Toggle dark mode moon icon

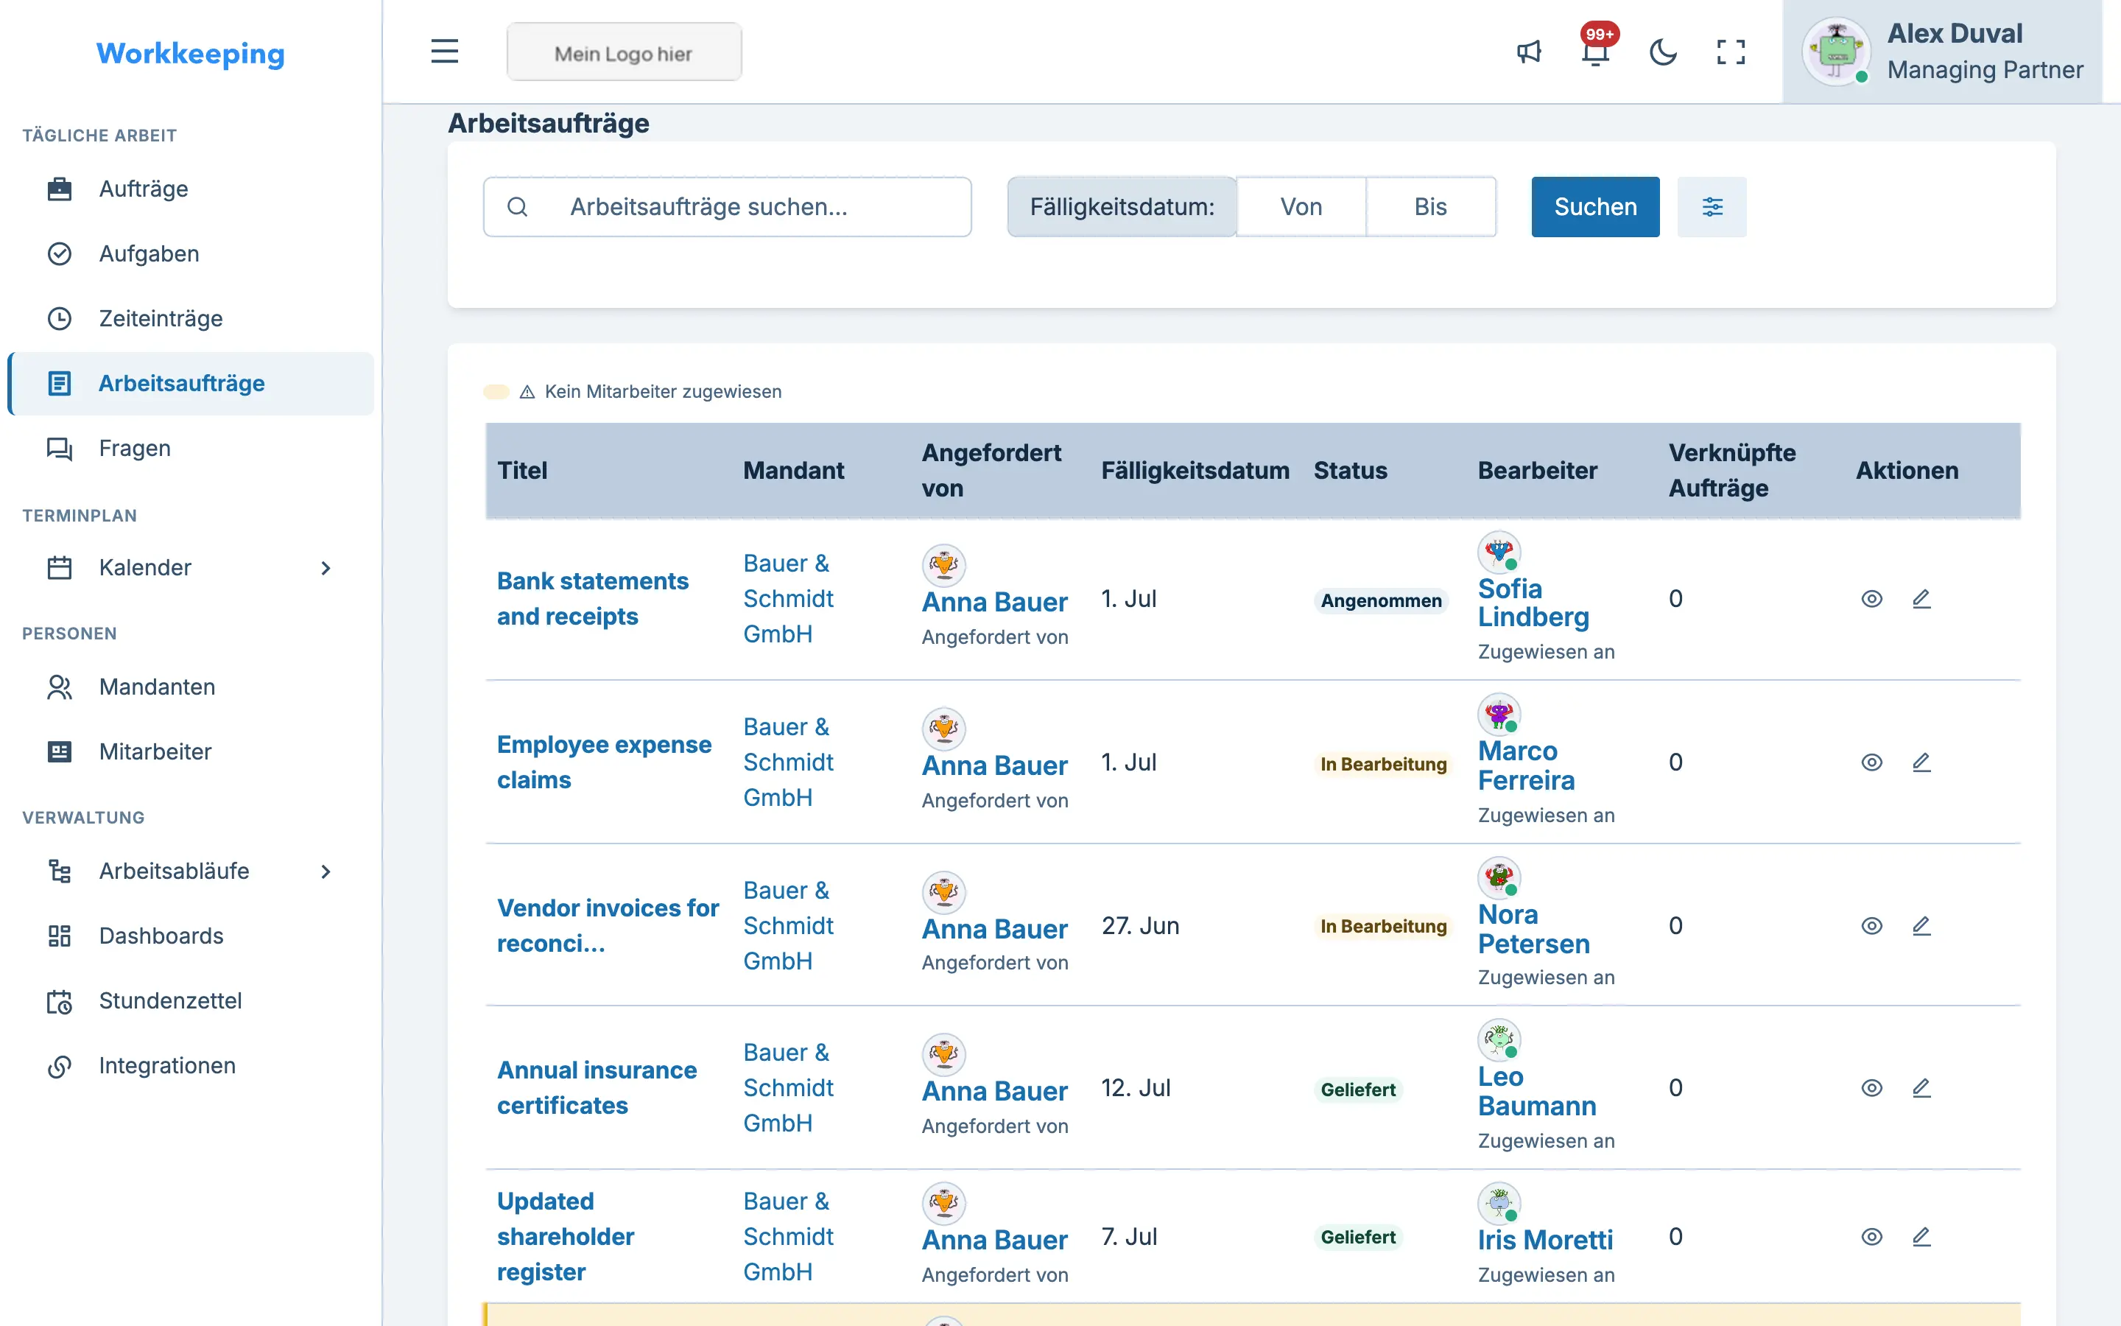click(1663, 52)
